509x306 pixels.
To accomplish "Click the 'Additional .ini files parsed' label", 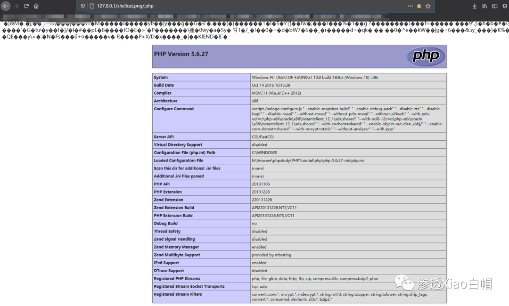I will (x=179, y=176).
